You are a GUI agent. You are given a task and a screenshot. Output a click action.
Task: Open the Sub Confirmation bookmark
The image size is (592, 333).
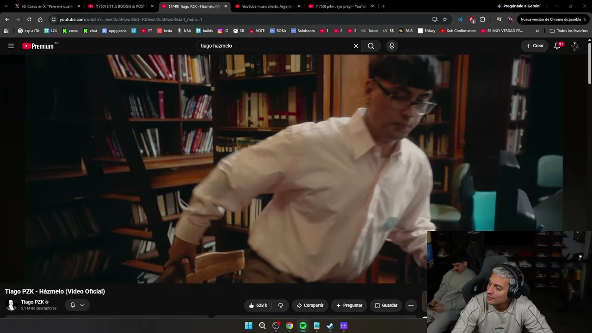458,31
